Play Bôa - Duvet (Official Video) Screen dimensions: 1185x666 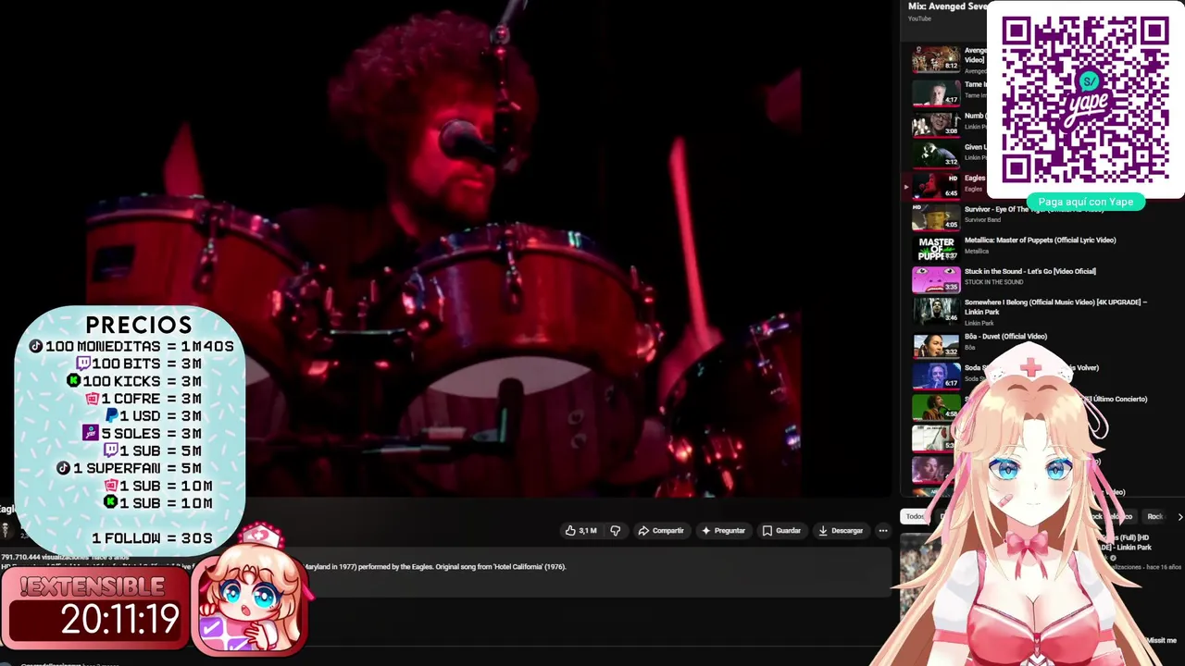click(1005, 336)
